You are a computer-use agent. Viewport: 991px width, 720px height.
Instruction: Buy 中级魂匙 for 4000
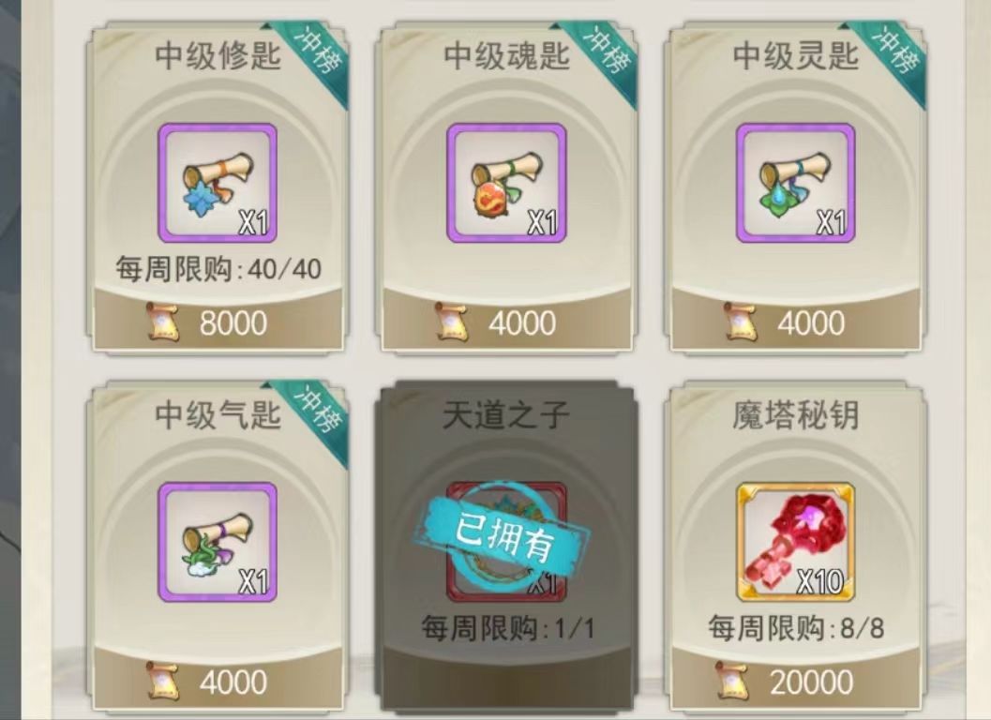point(507,322)
